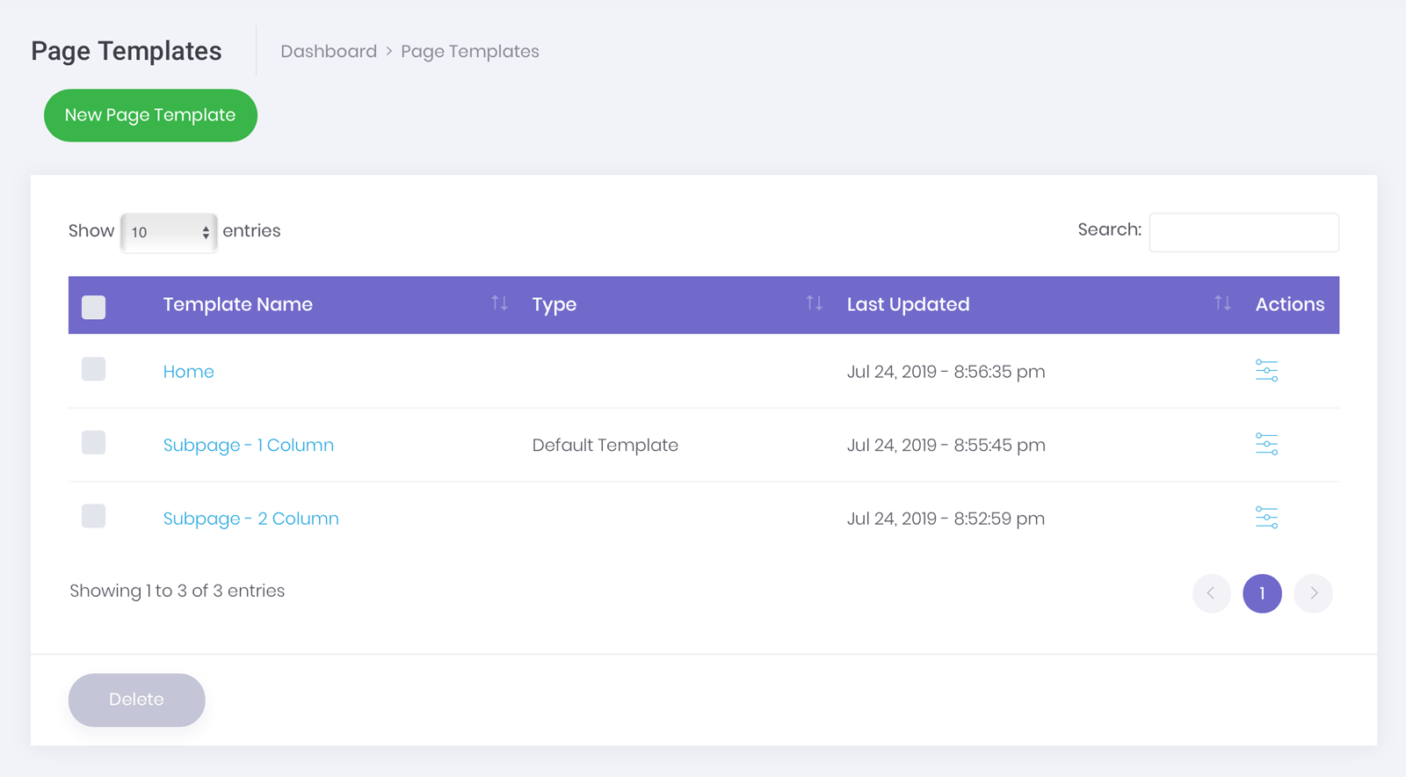1406x777 pixels.
Task: Sort by Type column arrows icon
Action: [x=815, y=303]
